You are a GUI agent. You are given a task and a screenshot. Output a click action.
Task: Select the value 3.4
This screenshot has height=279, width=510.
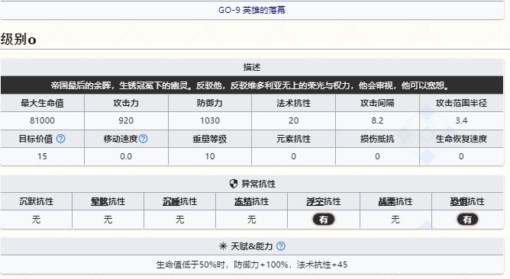[461, 120]
